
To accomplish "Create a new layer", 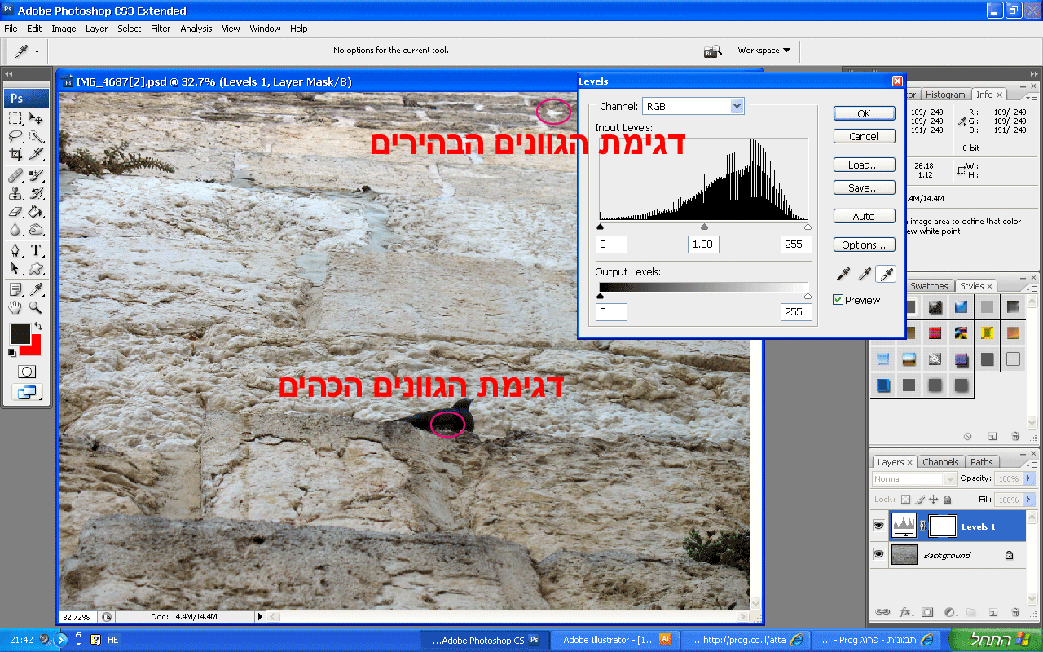I will (x=993, y=612).
